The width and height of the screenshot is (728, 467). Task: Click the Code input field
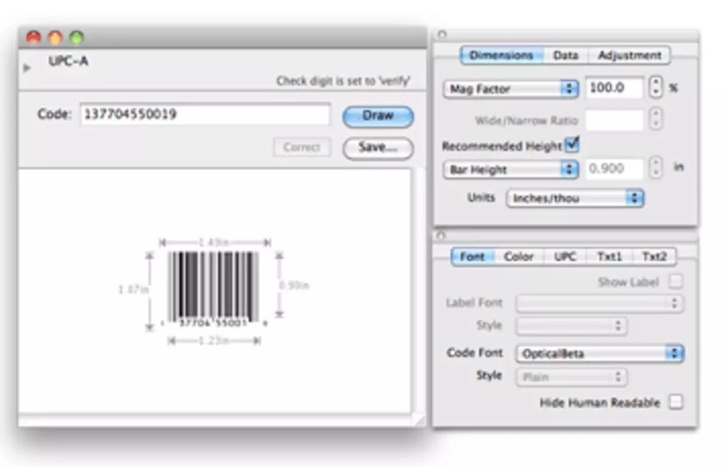point(205,114)
